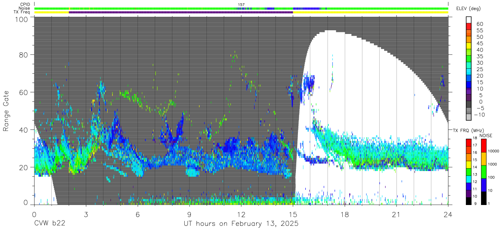Click time axis tick label '21'
This screenshot has height=232, width=504.
click(396, 214)
